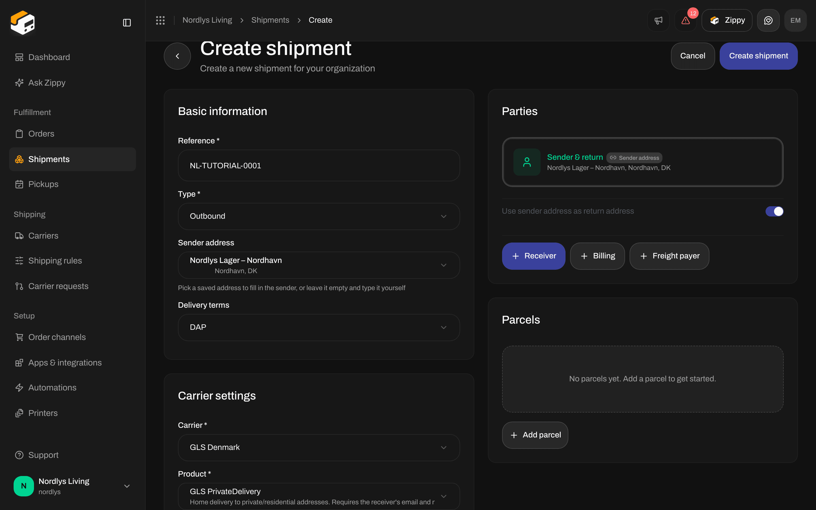Screen dimensions: 816x510
Task: Open the EM user avatar
Action: tap(795, 20)
